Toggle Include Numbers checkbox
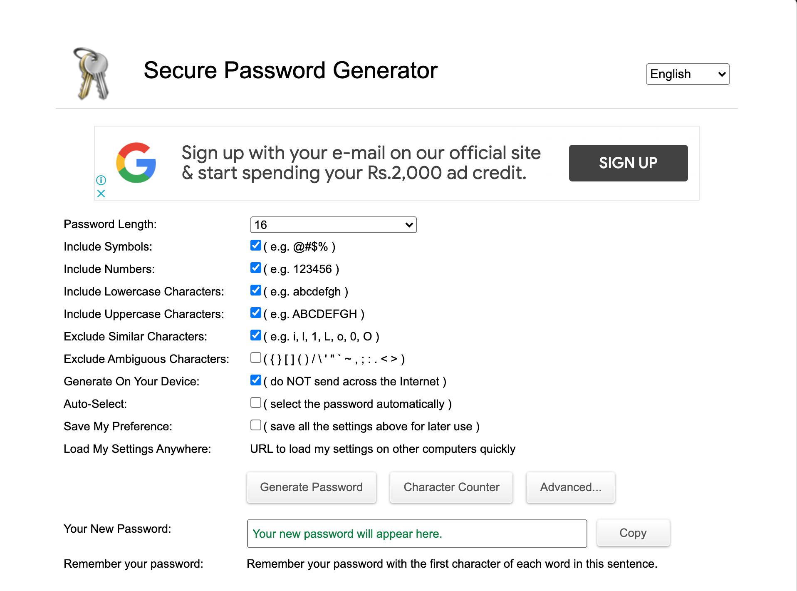The height and width of the screenshot is (591, 797). tap(256, 268)
